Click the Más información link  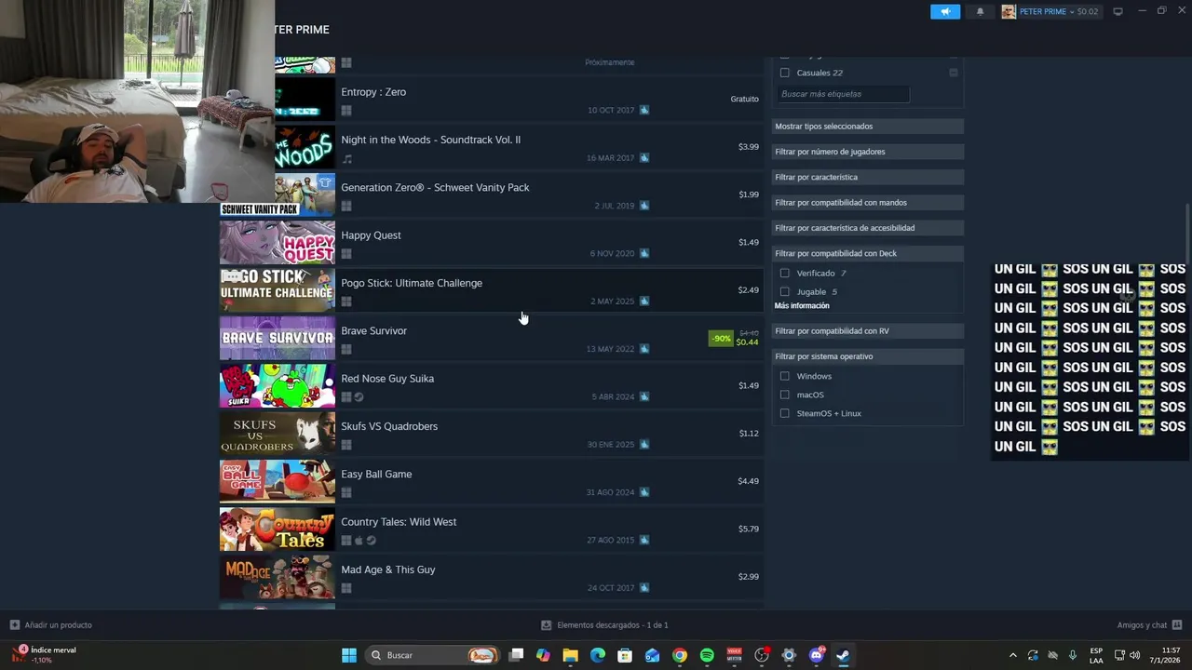802,306
